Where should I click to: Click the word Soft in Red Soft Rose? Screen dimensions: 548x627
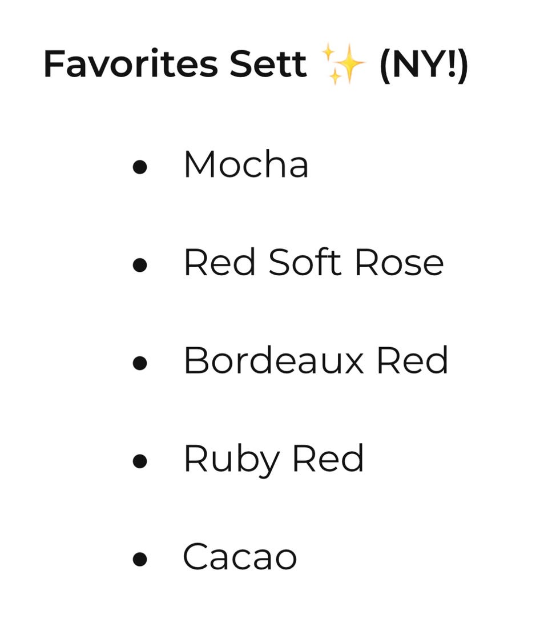tap(304, 263)
